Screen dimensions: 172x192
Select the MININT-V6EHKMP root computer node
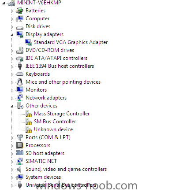pos(39,3)
